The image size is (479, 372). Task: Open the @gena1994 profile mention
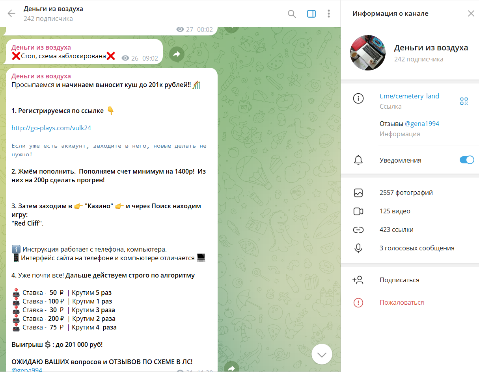point(422,124)
